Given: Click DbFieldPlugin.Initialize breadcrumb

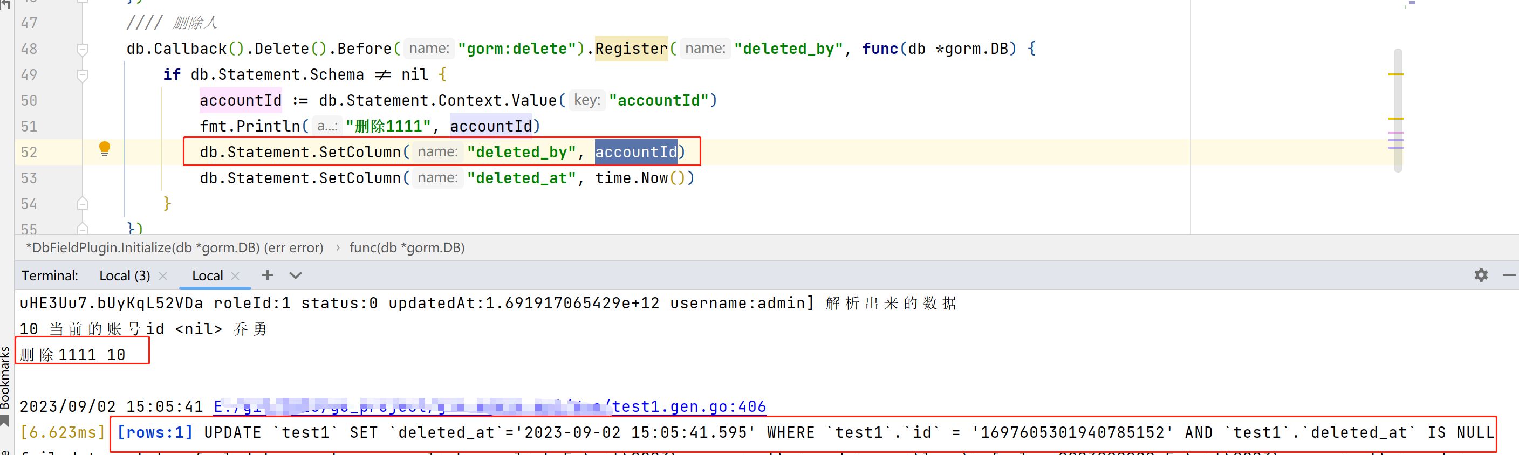Looking at the screenshot, I should click(175, 247).
